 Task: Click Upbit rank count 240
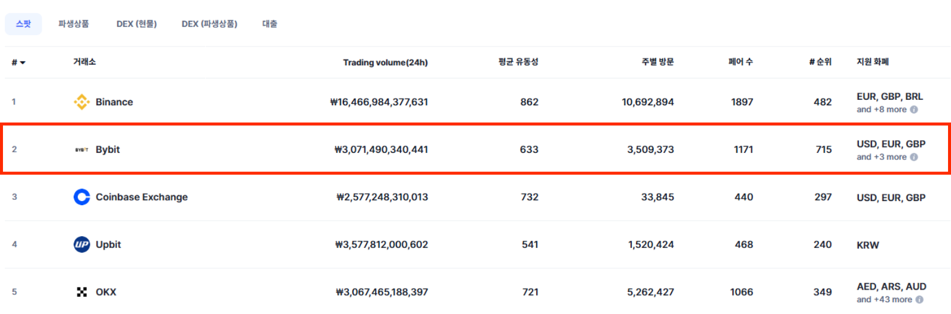pyautogui.click(x=823, y=244)
